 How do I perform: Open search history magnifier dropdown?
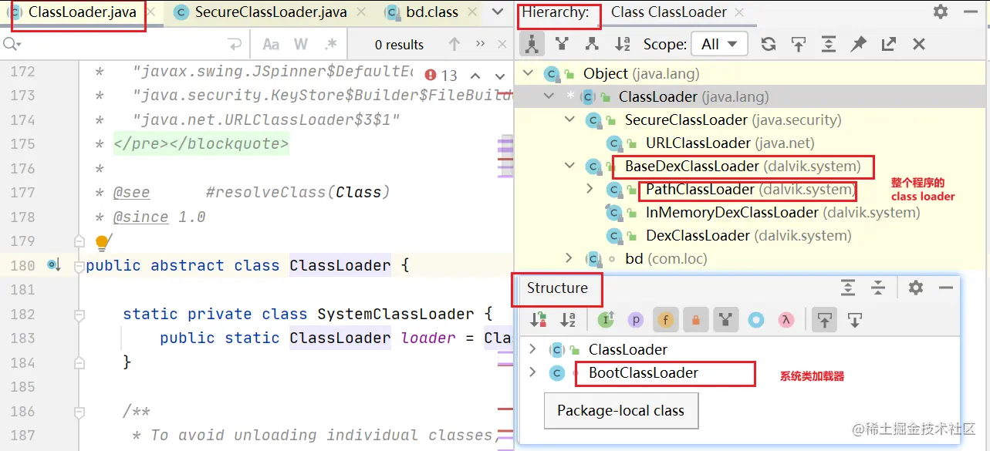pos(11,44)
